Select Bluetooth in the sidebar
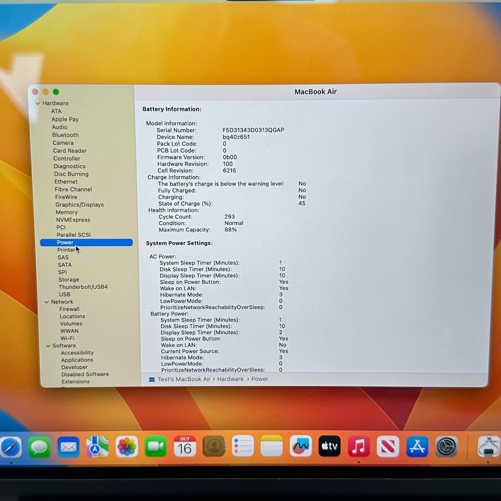 (65, 135)
